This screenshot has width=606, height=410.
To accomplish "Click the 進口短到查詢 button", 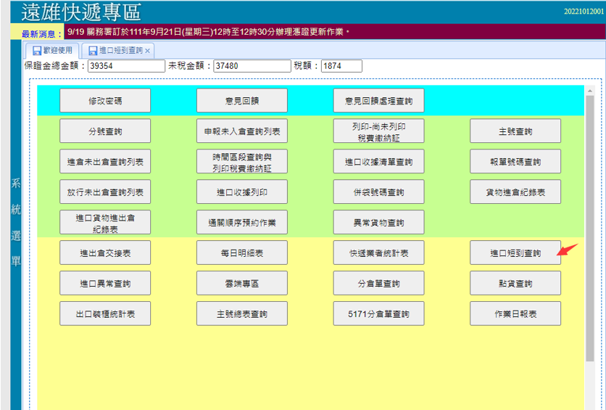I will [x=515, y=253].
